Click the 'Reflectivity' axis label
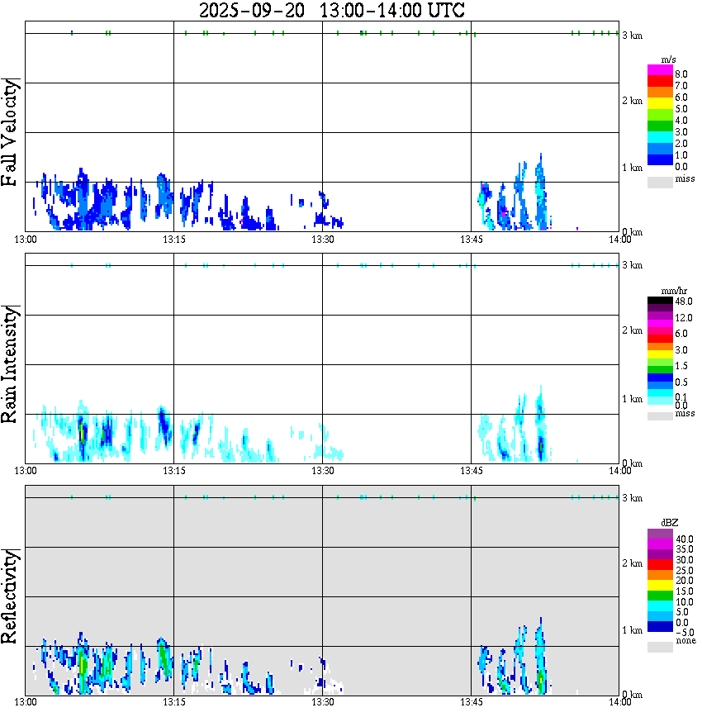Image resolution: width=702 pixels, height=717 pixels. click(9, 596)
